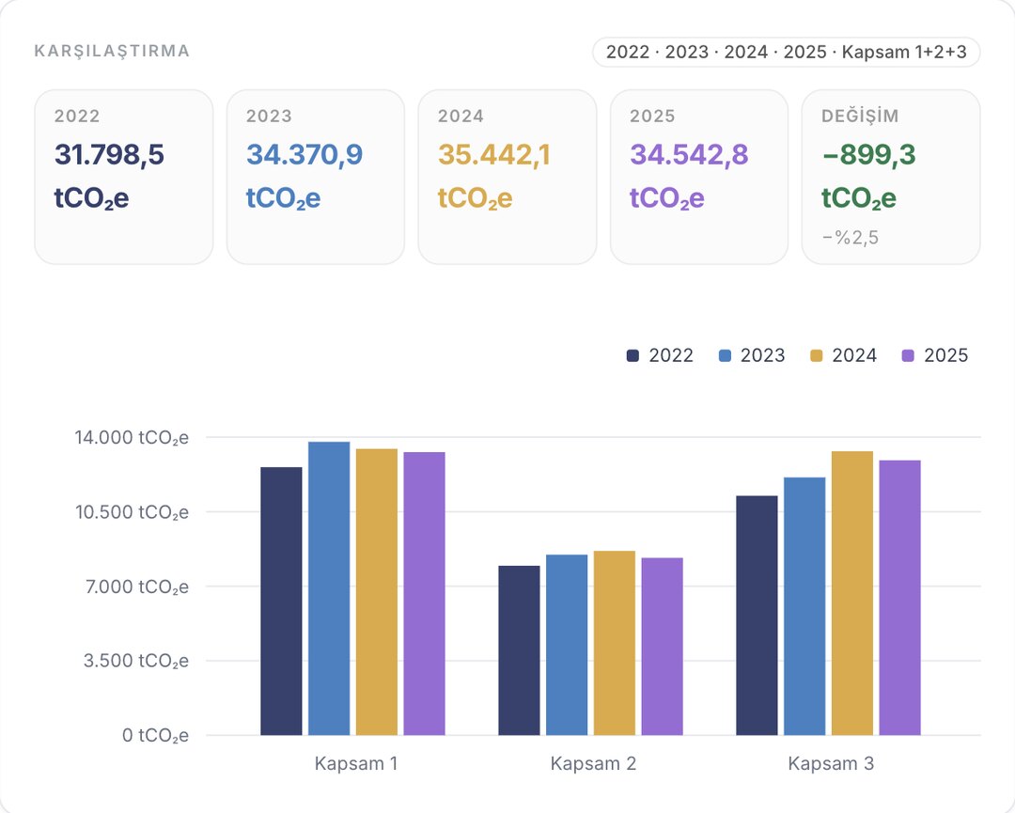Toggle the 2025 purple legend swatch
The image size is (1015, 813).
[908, 355]
